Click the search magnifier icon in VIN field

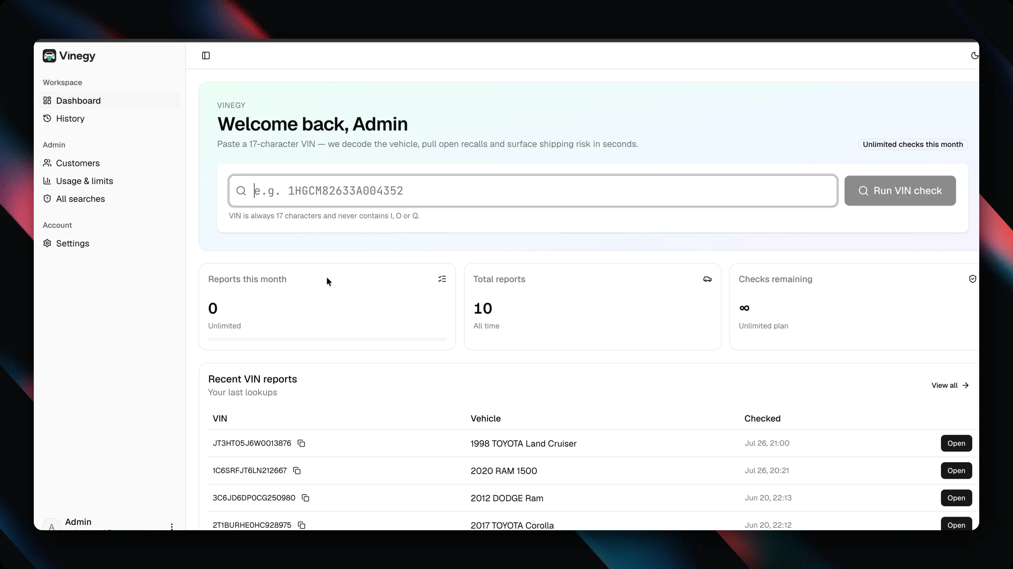click(241, 191)
